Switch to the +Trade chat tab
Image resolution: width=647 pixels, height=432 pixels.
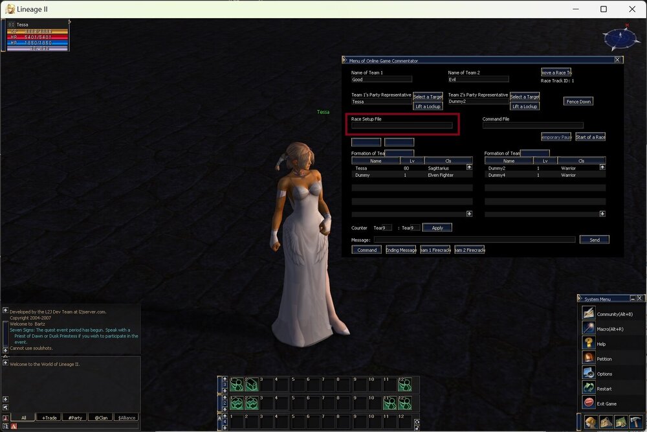tap(49, 418)
